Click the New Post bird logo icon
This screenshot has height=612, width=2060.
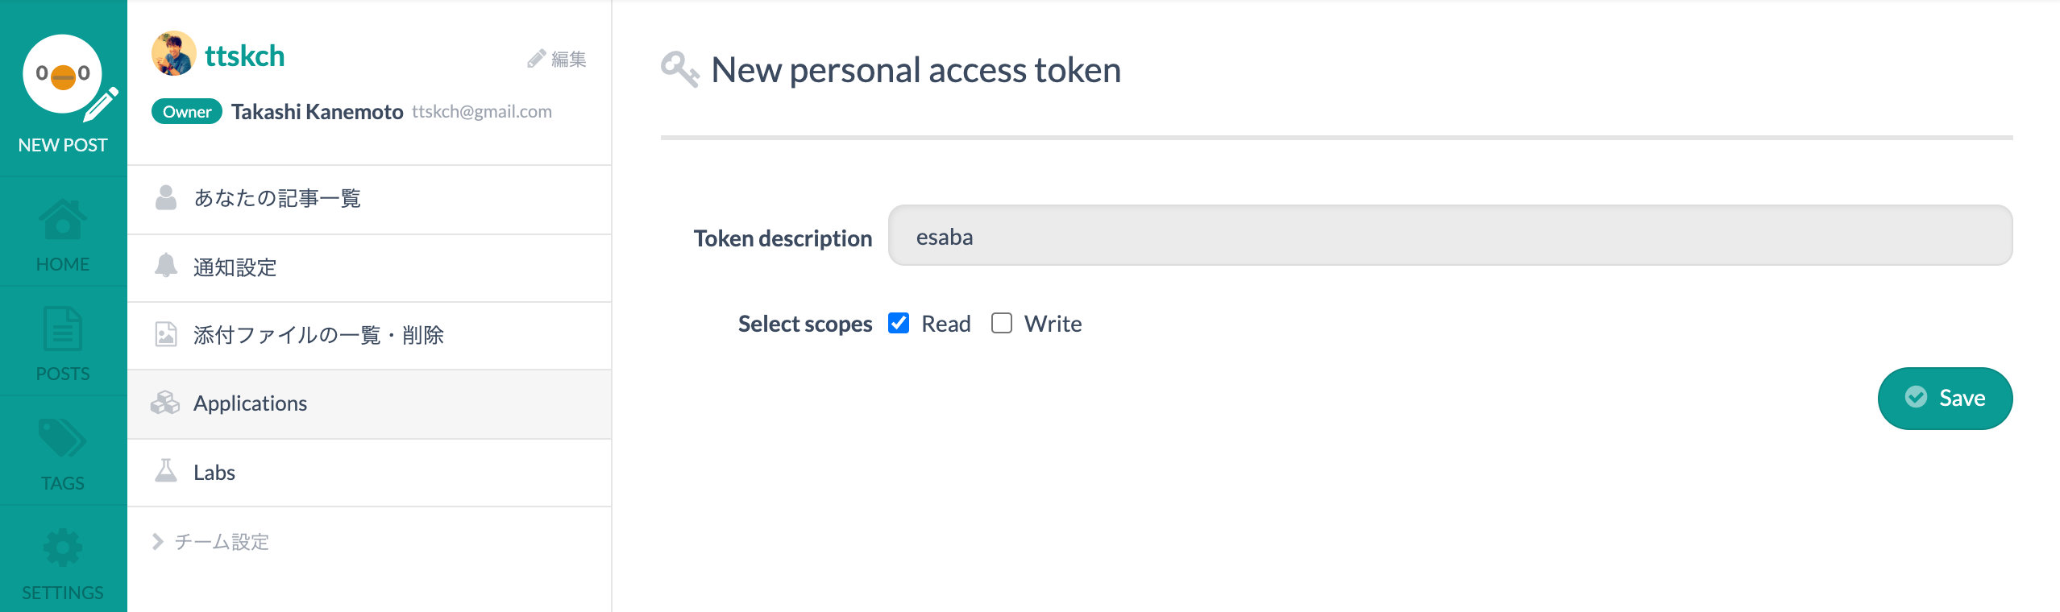point(63,75)
